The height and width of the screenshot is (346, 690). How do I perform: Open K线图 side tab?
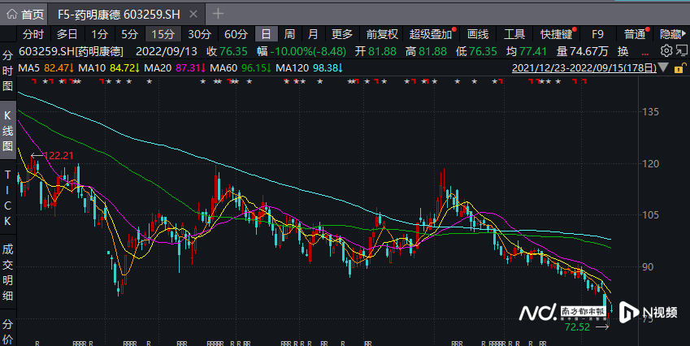[7, 131]
